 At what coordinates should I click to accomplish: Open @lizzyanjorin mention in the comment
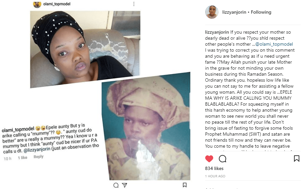click(x=37, y=150)
